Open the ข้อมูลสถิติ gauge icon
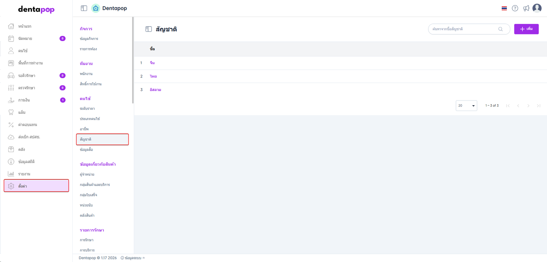547x262 pixels. tap(11, 162)
